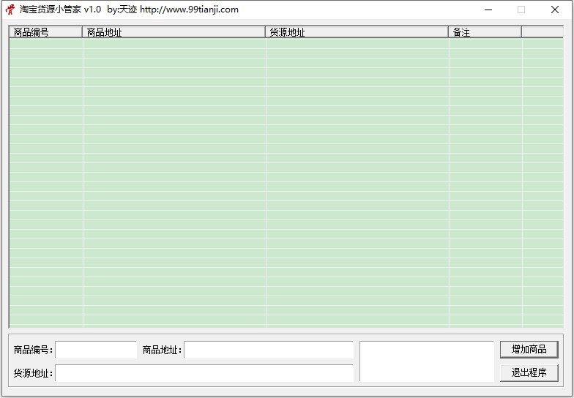Click the 商品编号: label

pyautogui.click(x=34, y=350)
